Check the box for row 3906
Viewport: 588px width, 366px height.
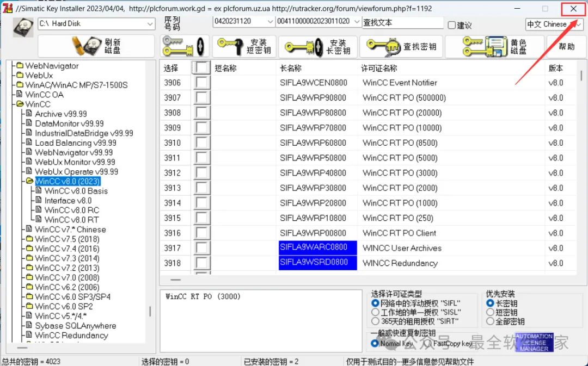click(201, 83)
